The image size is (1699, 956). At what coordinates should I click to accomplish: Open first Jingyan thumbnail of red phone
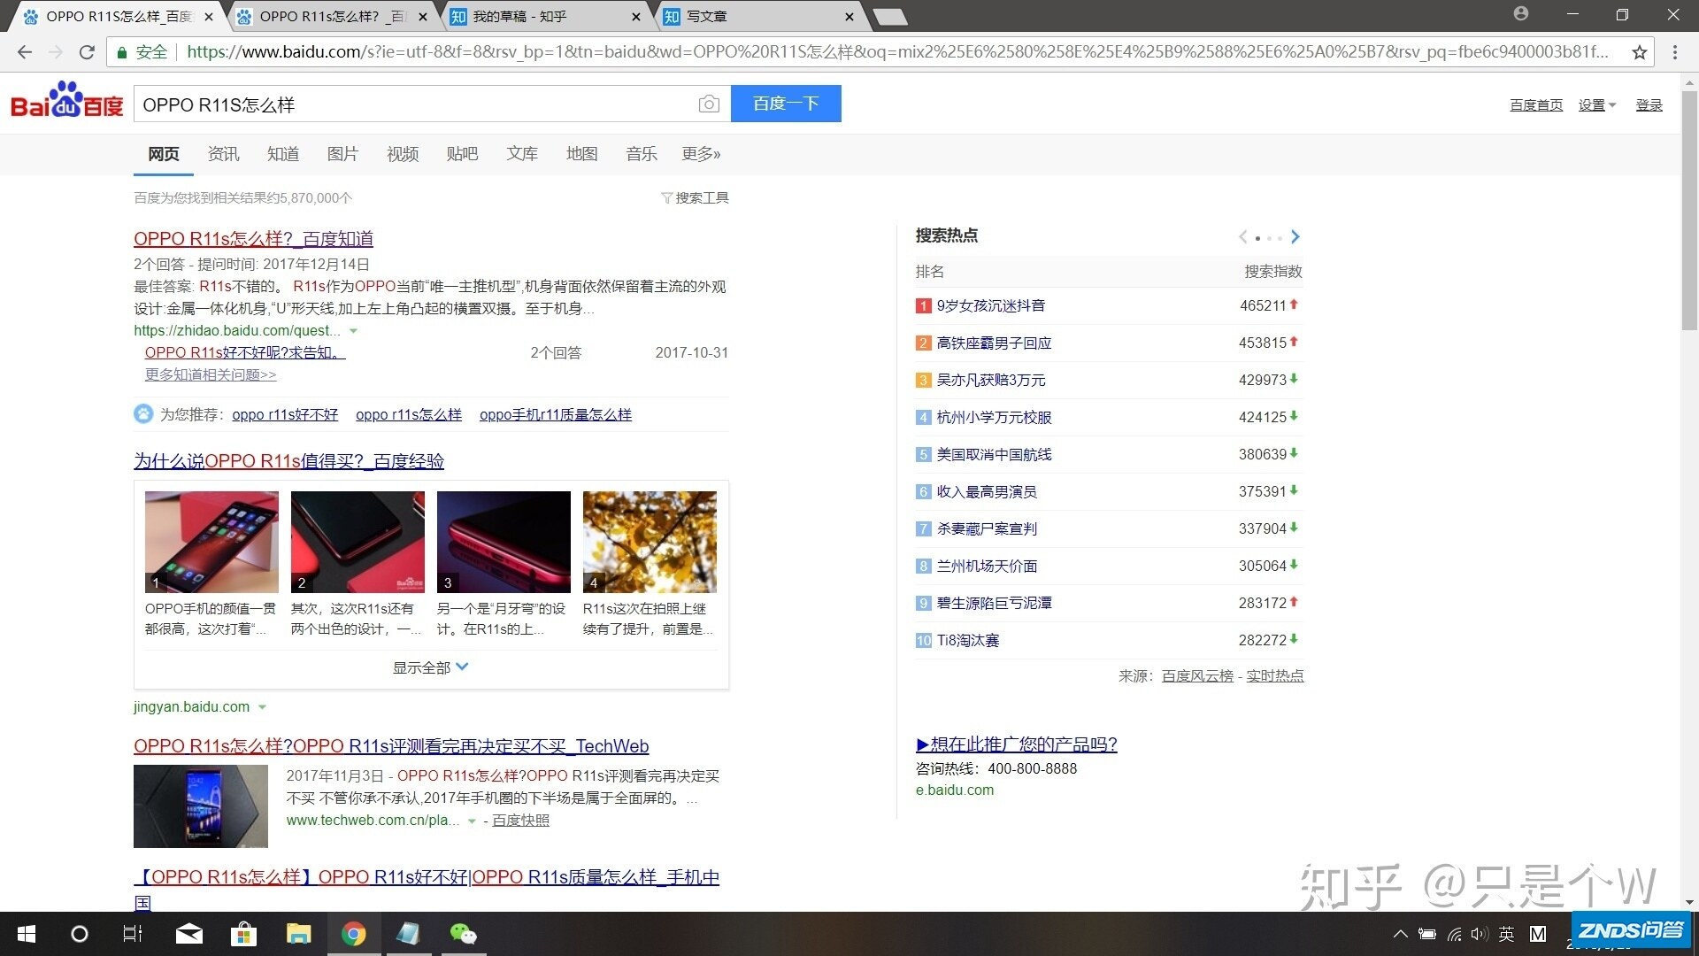coord(211,542)
